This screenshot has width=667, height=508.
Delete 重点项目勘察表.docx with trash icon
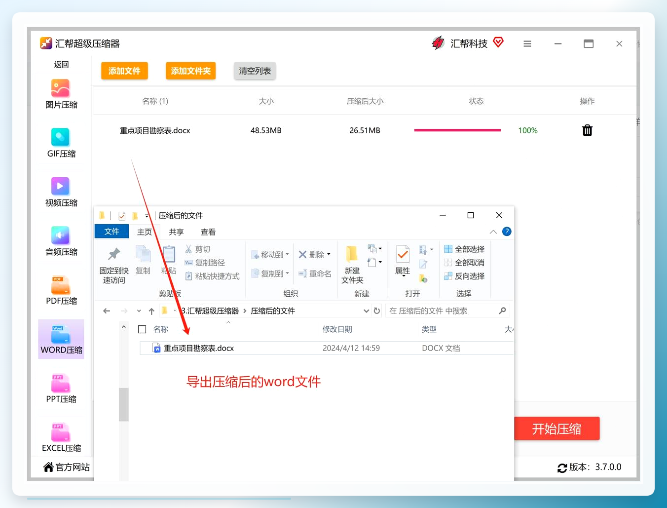pos(587,130)
